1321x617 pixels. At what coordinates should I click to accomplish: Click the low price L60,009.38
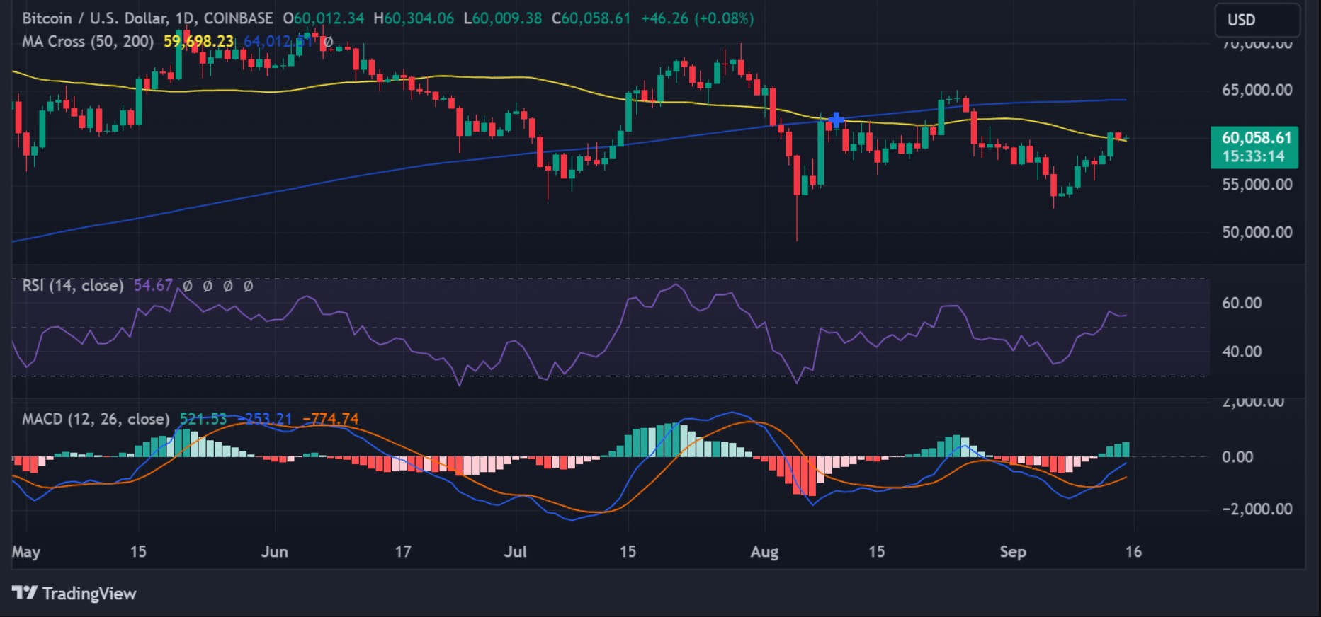502,18
